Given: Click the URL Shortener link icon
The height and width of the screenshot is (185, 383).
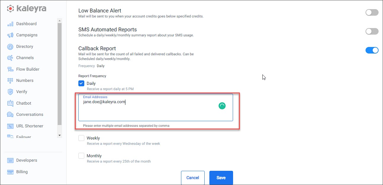Looking at the screenshot, I should coord(10,126).
